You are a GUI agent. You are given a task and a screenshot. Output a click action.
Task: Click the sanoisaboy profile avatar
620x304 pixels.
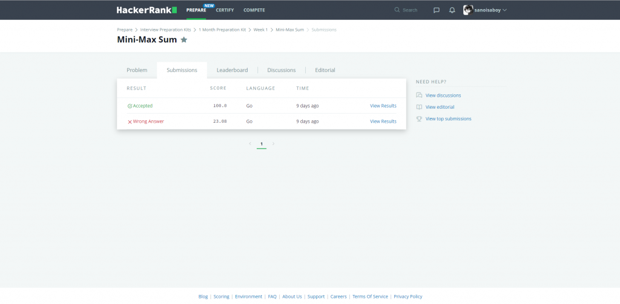point(468,10)
